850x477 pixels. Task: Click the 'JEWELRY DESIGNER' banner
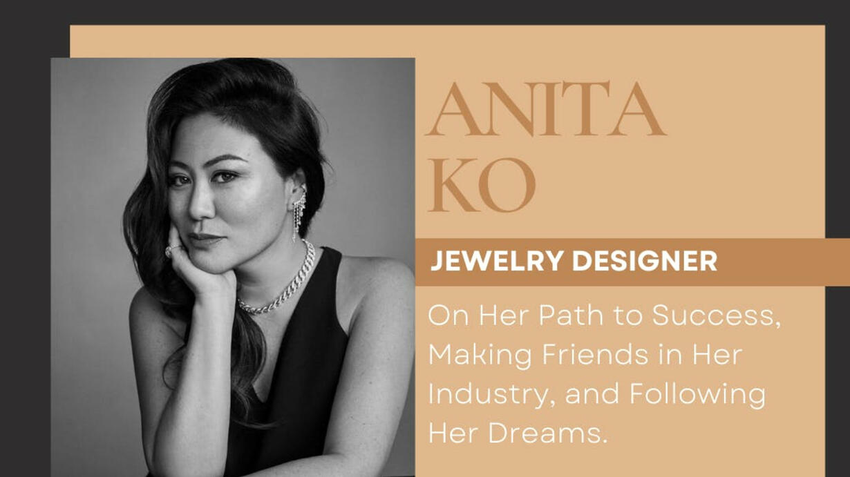[632, 262]
